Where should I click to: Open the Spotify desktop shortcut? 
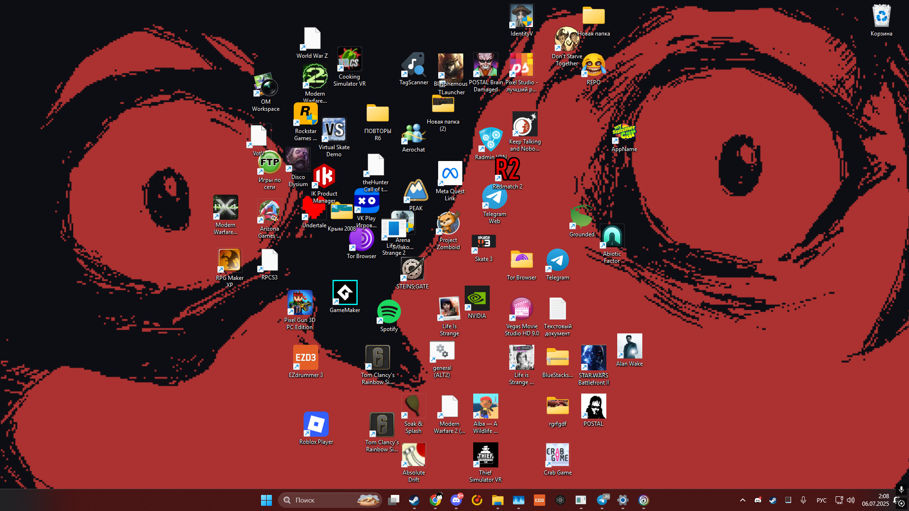(389, 312)
